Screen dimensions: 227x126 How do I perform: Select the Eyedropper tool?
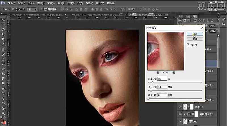pos(3,44)
